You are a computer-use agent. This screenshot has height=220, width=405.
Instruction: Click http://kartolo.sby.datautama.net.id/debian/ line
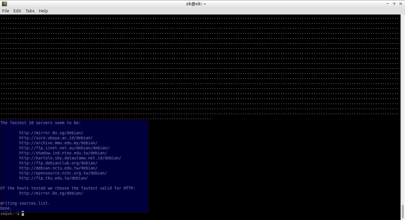[70, 158]
